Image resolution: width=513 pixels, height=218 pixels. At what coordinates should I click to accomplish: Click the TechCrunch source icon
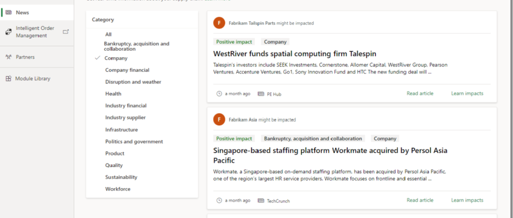pyautogui.click(x=261, y=201)
